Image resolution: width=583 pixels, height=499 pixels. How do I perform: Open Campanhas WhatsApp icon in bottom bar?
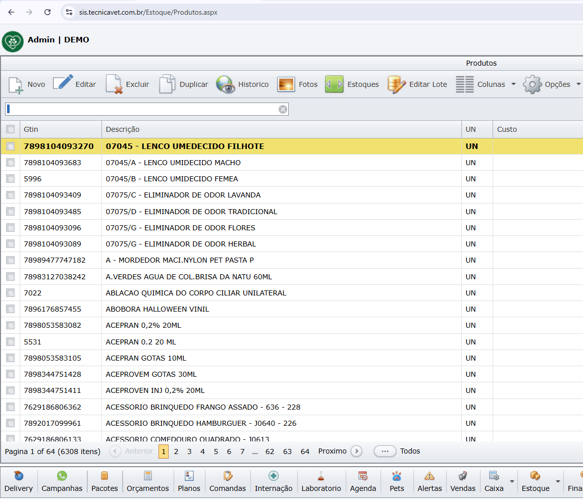(x=62, y=476)
